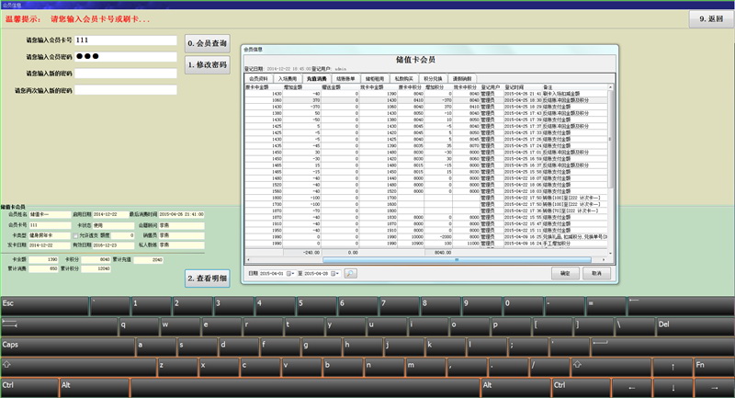
Task: Tap the up arrow key on the keyboard
Action: coord(673,368)
